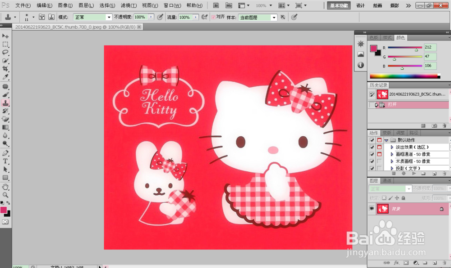Image resolution: width=451 pixels, height=268 pixels.
Task: Click the foreground color swatch in toolbox
Action: pyautogui.click(x=4, y=210)
